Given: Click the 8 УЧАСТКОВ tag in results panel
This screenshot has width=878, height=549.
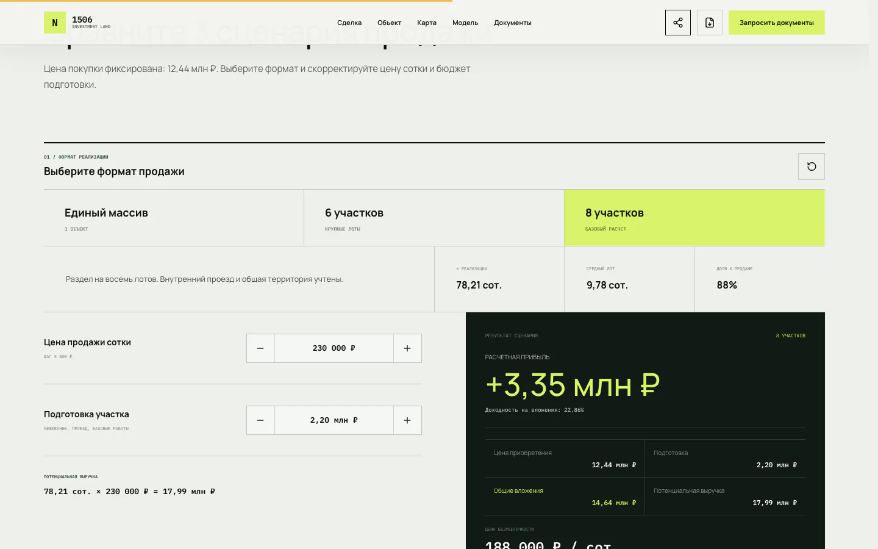Looking at the screenshot, I should pos(791,335).
